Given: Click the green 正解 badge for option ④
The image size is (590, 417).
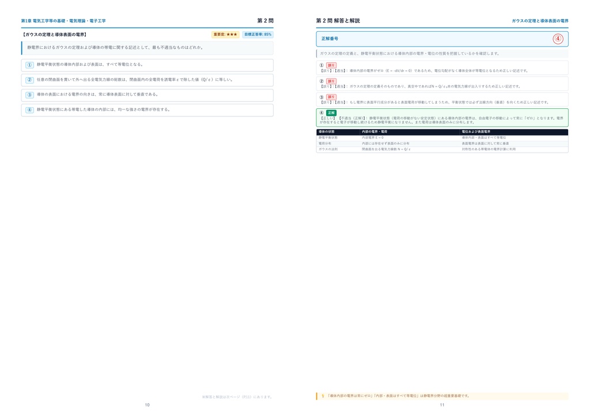Looking at the screenshot, I should [331, 113].
